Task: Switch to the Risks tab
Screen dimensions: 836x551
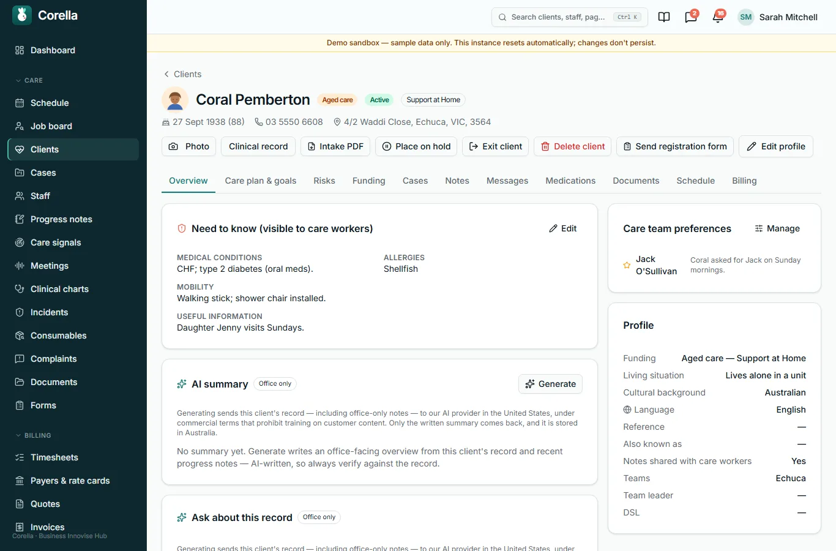Action: [x=324, y=181]
